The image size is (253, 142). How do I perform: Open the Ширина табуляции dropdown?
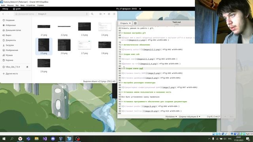pos(190,117)
